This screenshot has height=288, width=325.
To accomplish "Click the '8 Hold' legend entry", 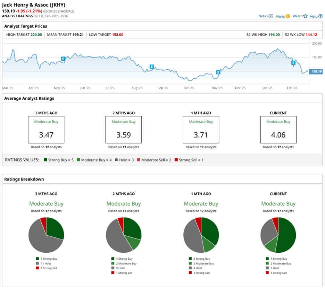I will pos(195,268).
